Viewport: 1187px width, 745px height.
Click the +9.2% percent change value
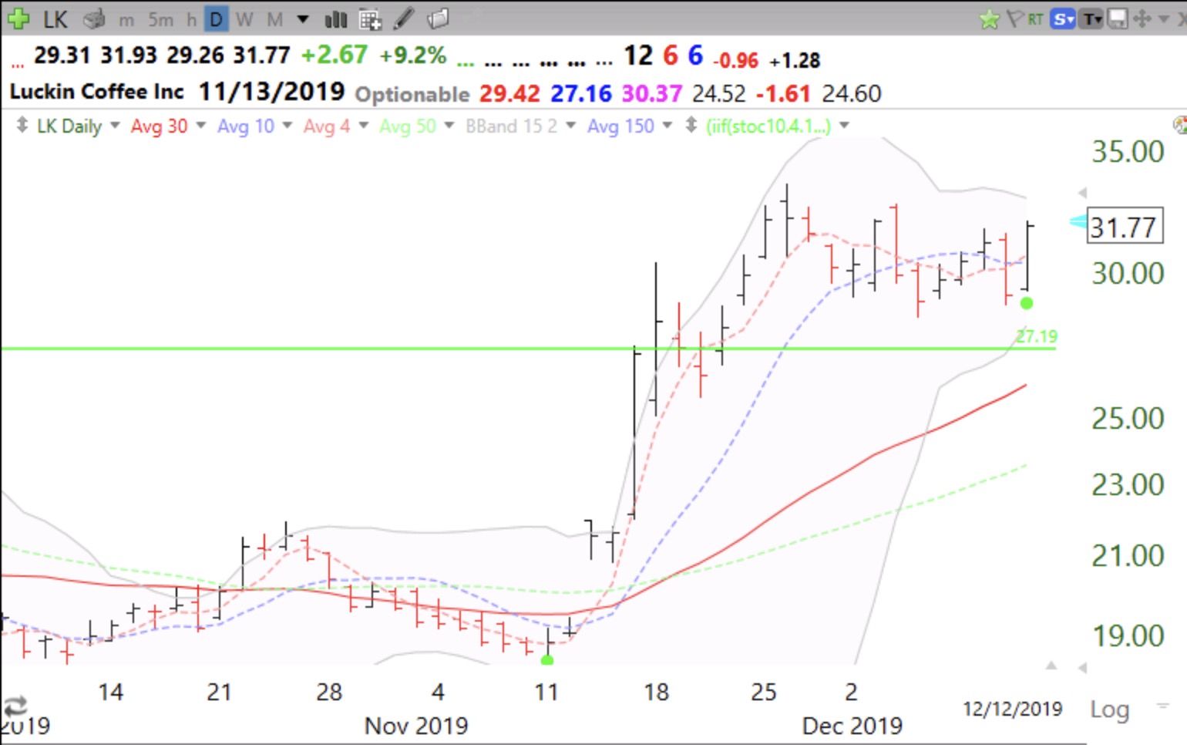tap(412, 56)
